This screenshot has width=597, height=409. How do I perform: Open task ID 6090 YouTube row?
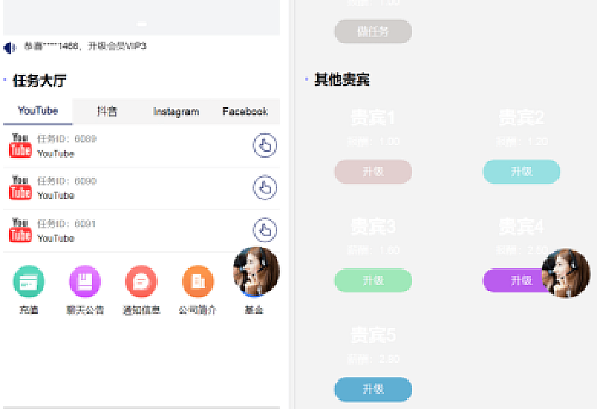pos(134,188)
